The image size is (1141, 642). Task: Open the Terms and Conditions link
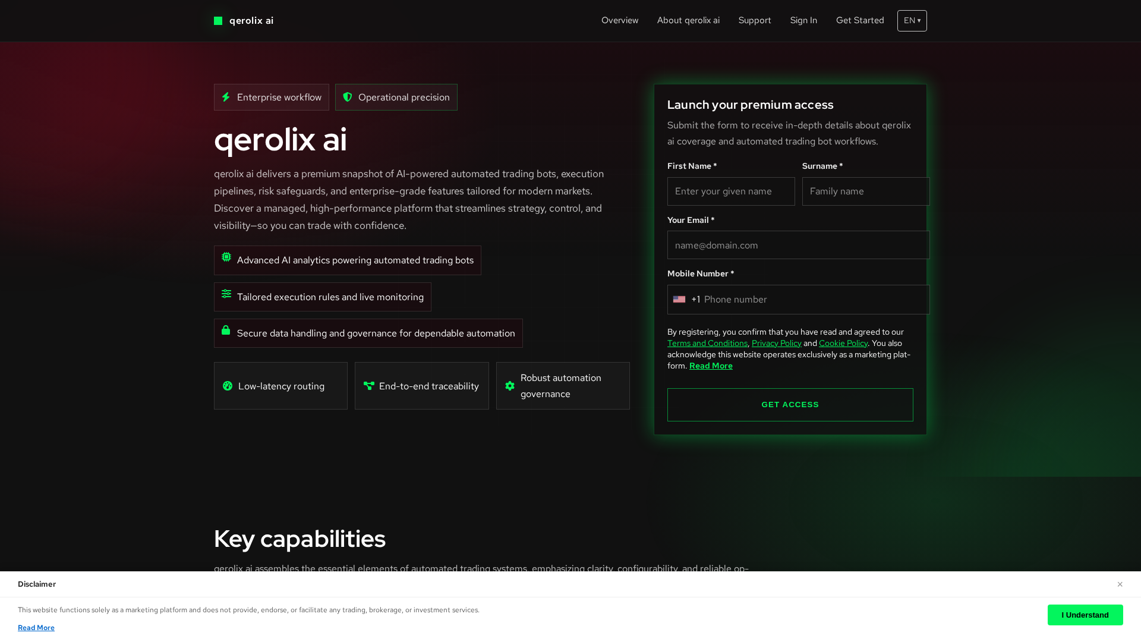tap(707, 343)
